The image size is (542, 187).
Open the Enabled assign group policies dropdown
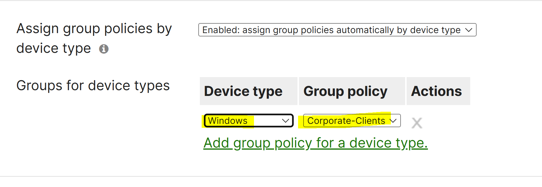pyautogui.click(x=337, y=30)
